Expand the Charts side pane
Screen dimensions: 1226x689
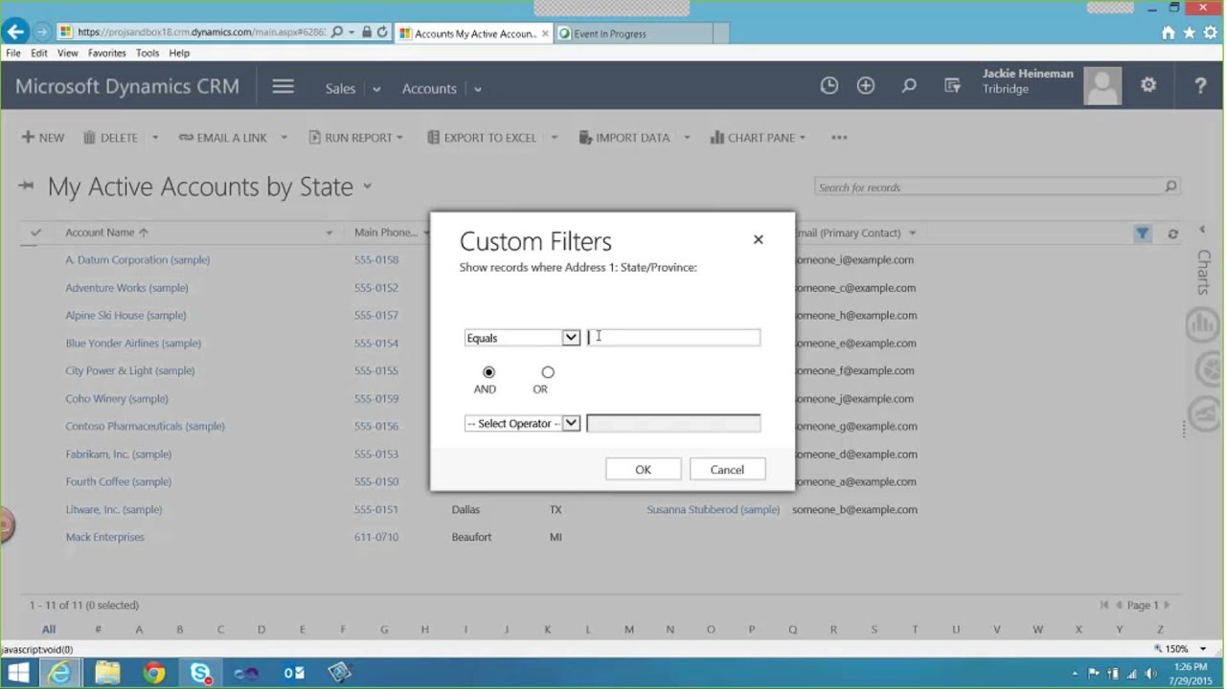pos(1203,230)
